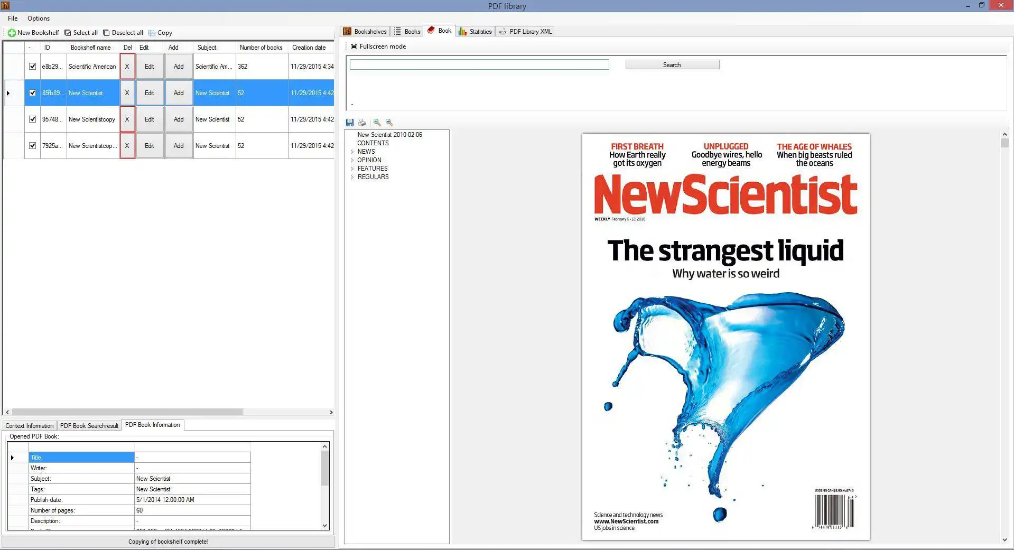Click the PDF library app icon in title bar
Screen dimensions: 1014x550
coord(5,6)
